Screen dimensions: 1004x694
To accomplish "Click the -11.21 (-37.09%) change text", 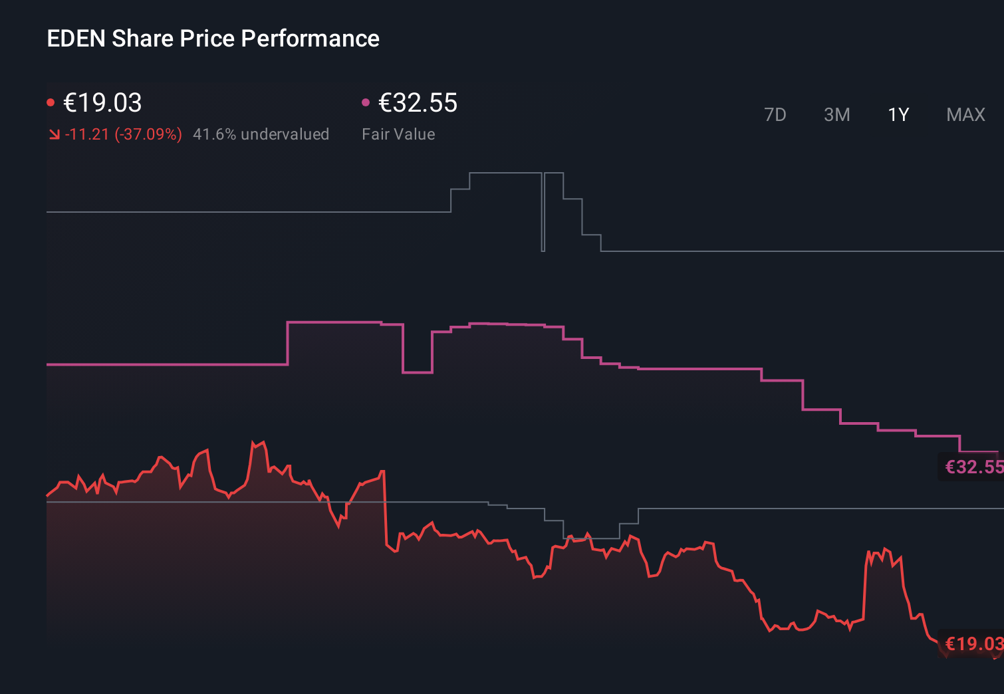I will coord(123,134).
